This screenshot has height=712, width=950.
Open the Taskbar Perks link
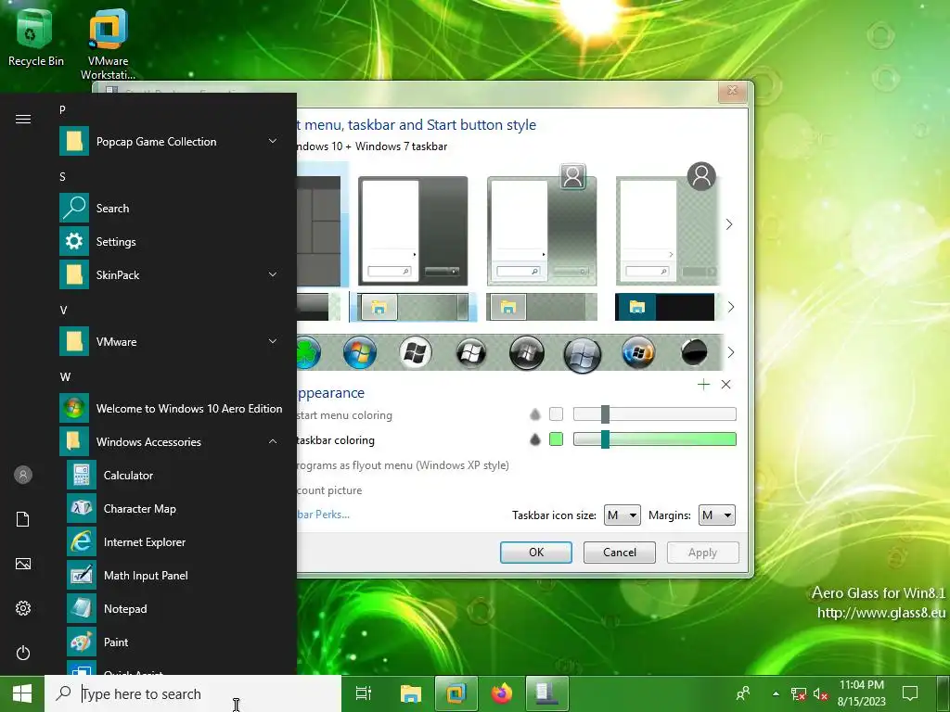click(324, 515)
